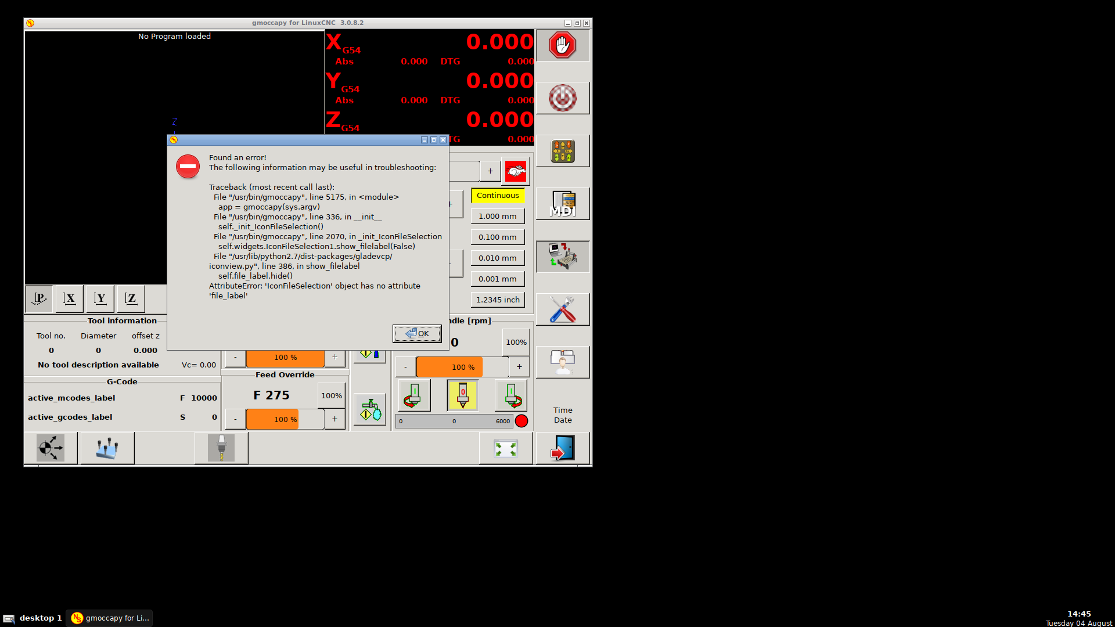The image size is (1115, 627).
Task: Click the spindle speed 0-6000 bar
Action: (454, 421)
